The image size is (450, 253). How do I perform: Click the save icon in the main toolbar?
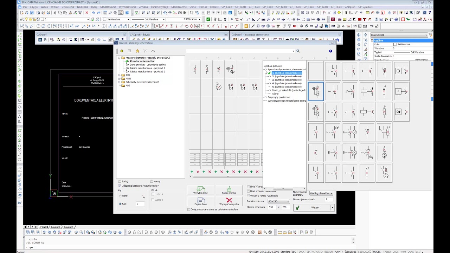(32, 13)
